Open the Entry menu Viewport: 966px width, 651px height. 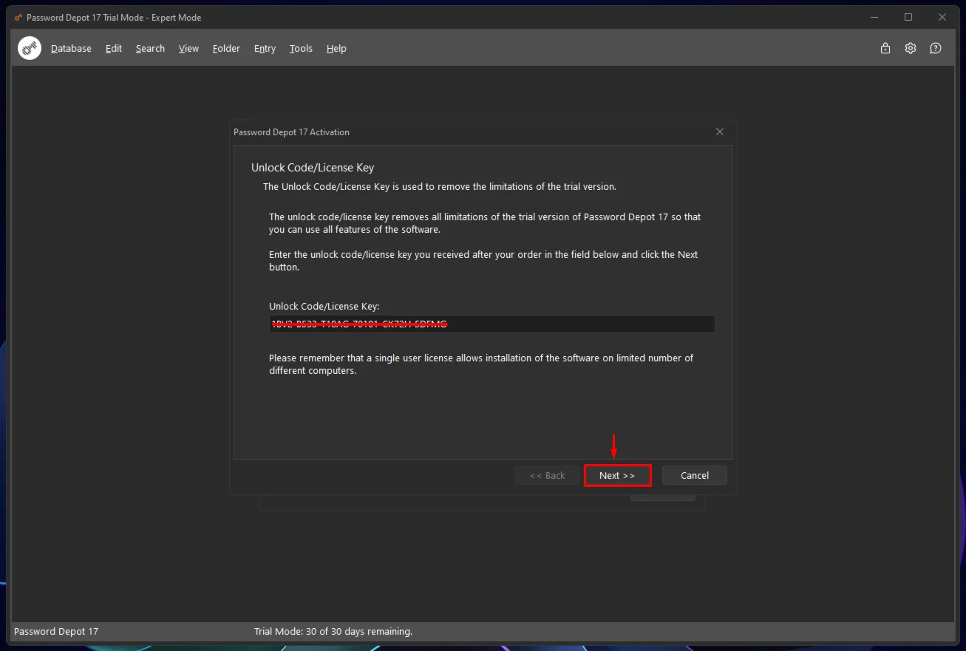pos(265,48)
